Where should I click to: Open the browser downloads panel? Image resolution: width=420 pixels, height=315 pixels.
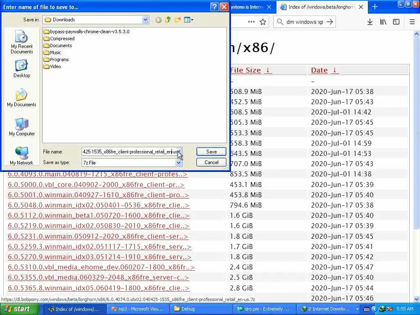(x=370, y=22)
